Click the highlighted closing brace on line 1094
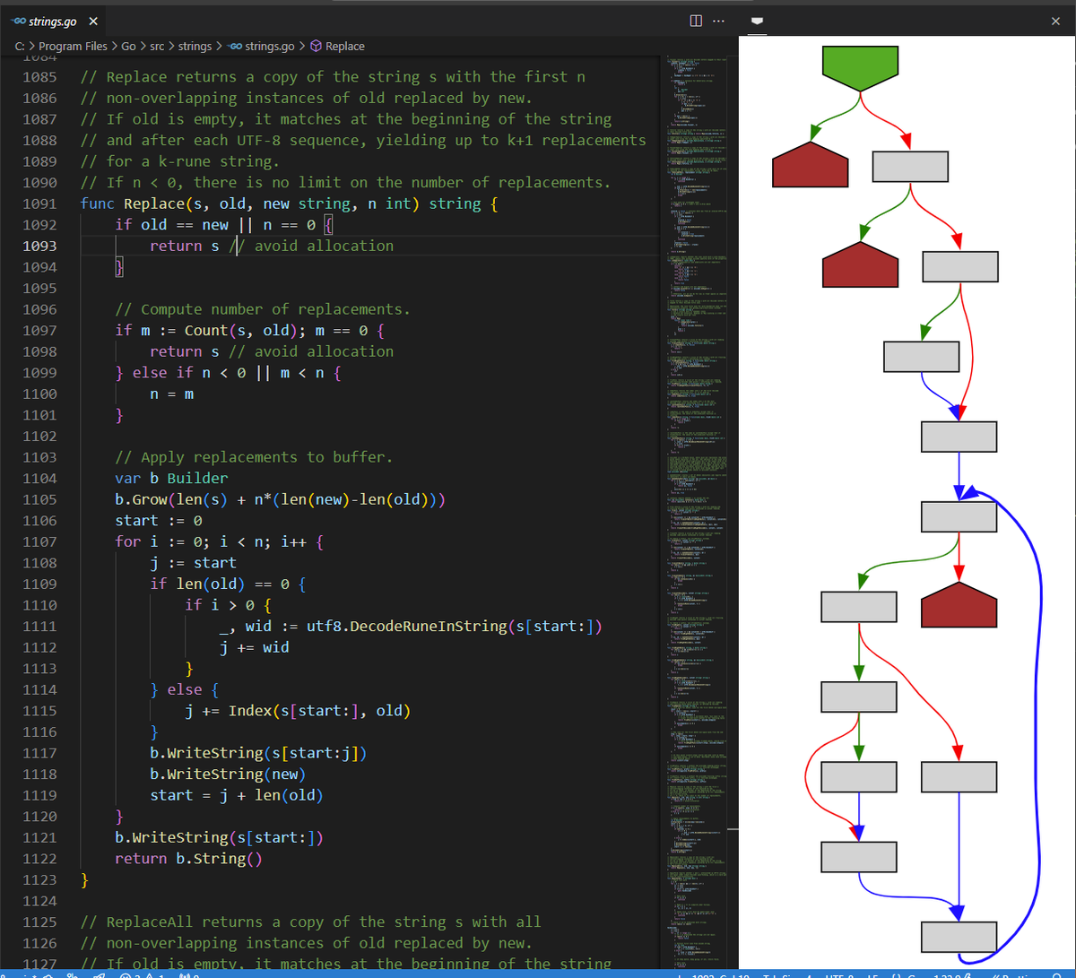 118,267
